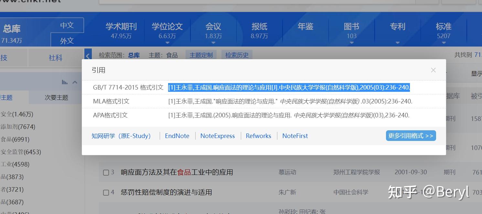Screen dimensions: 482x214
Task: Export citation to NoteExpress
Action: tap(218, 136)
